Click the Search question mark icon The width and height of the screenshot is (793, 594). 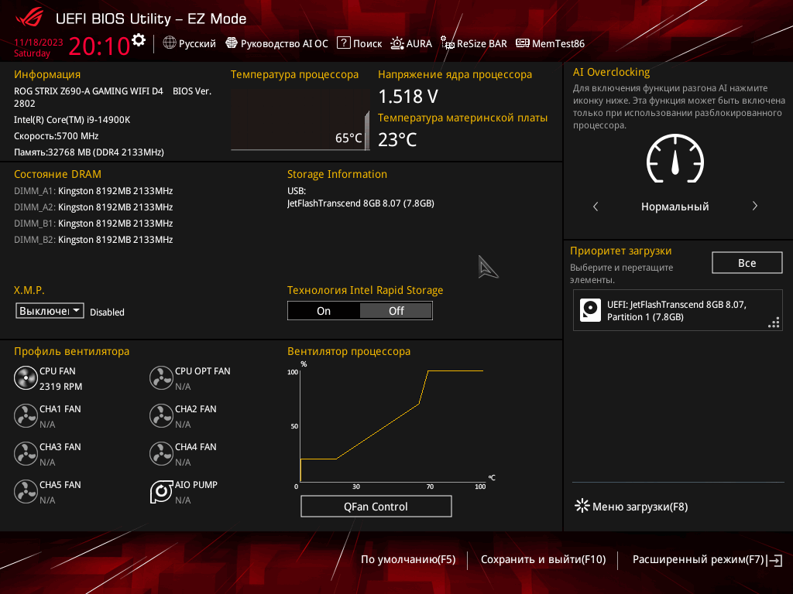click(343, 43)
